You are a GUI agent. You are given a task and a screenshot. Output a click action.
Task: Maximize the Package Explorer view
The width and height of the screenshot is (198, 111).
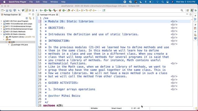click(x=33, y=14)
